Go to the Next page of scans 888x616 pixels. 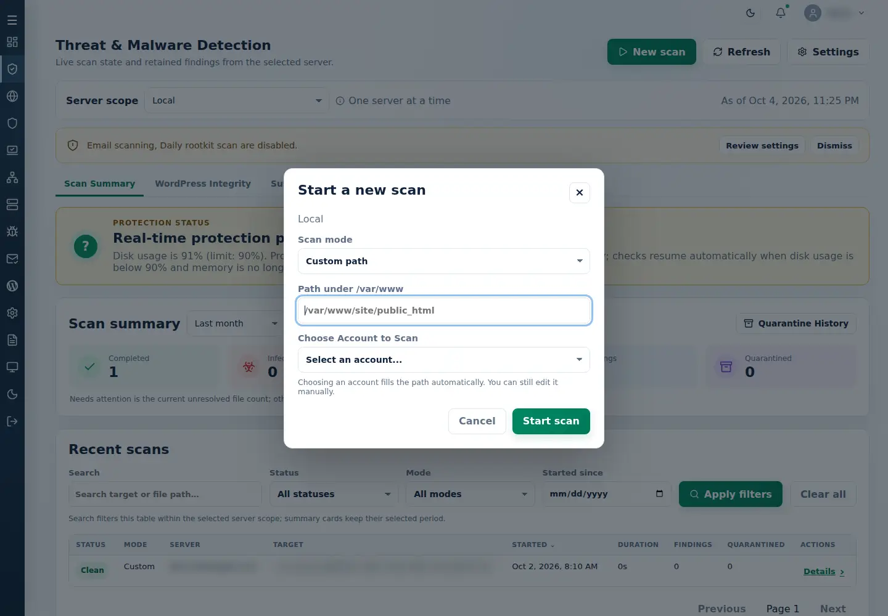tap(832, 609)
